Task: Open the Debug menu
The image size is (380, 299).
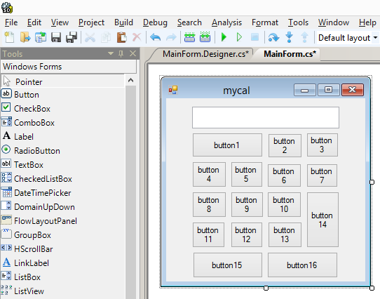Action: point(155,22)
